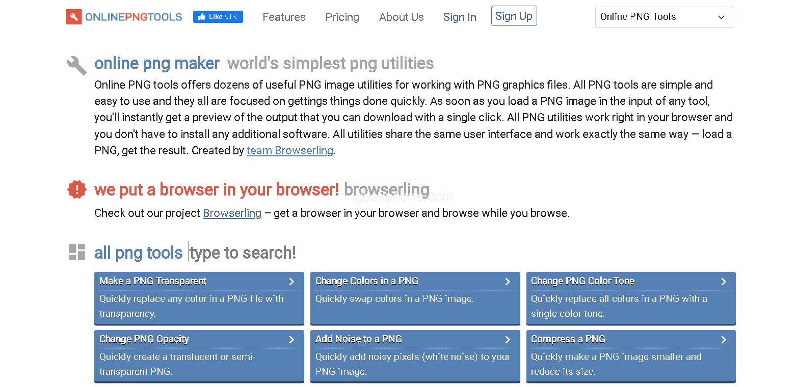Click the Sign In link
Screen dimensions: 798x387
[459, 17]
